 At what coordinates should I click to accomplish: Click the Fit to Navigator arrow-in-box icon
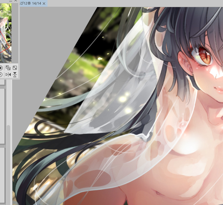(15, 68)
